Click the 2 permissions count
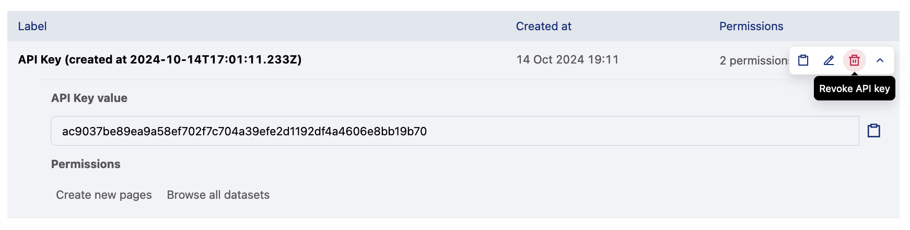 point(754,61)
